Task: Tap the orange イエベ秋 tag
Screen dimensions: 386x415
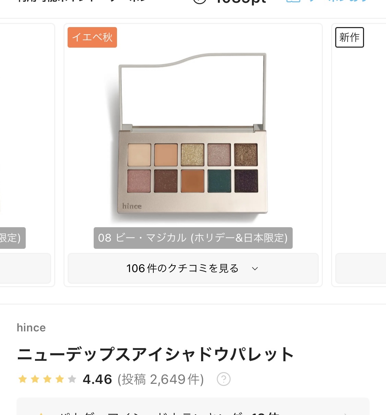Action: click(x=92, y=37)
